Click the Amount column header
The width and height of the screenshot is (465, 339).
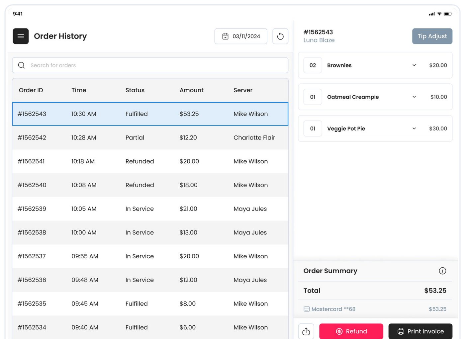(192, 90)
